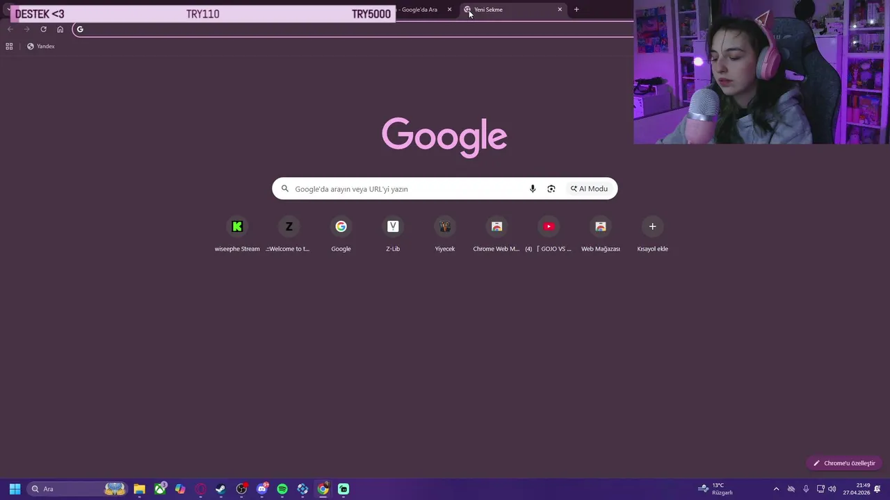Open AI Modu in the search box
Screen dimensions: 890x500
coord(590,189)
